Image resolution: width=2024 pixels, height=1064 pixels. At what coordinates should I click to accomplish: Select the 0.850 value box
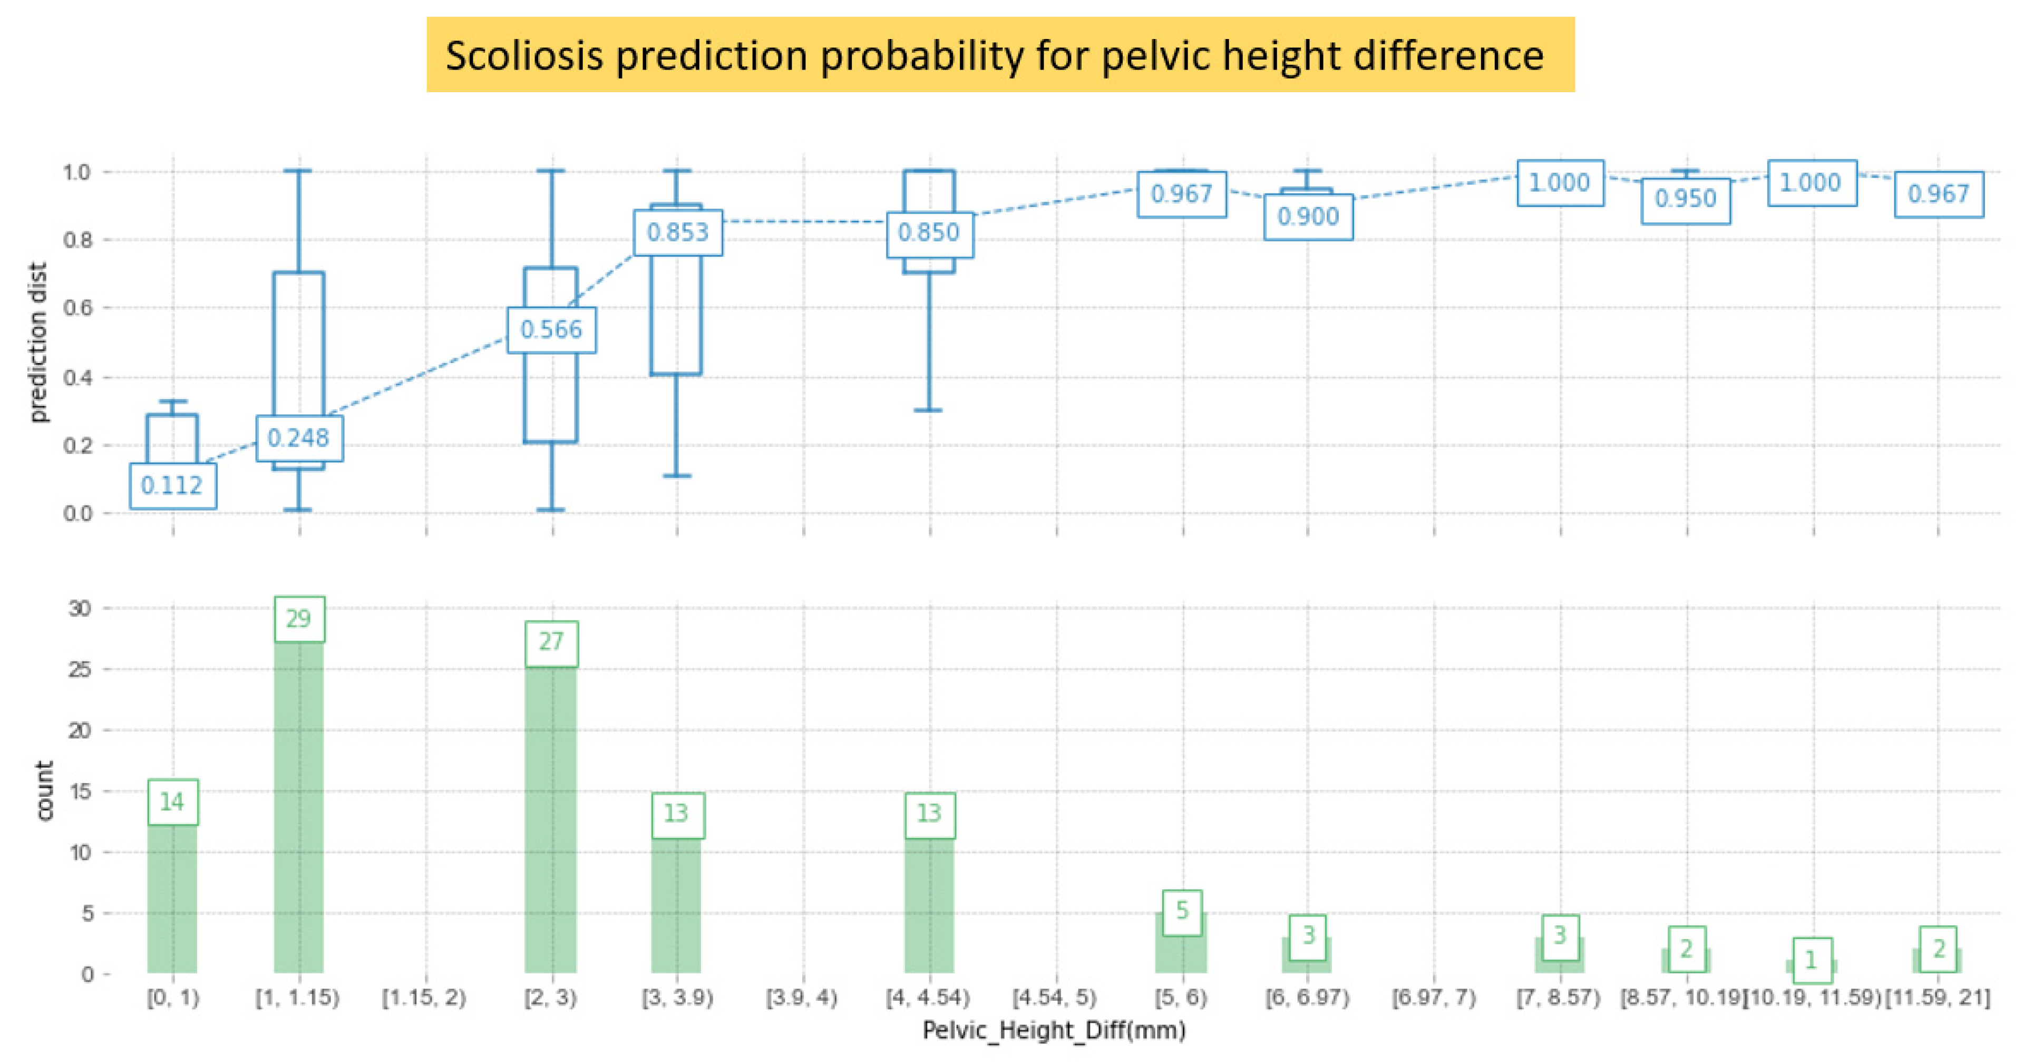929,233
